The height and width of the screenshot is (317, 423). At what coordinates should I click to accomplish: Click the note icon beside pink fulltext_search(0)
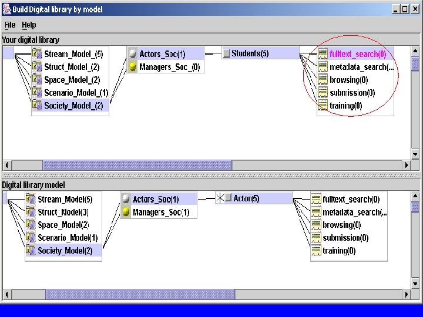(x=323, y=53)
